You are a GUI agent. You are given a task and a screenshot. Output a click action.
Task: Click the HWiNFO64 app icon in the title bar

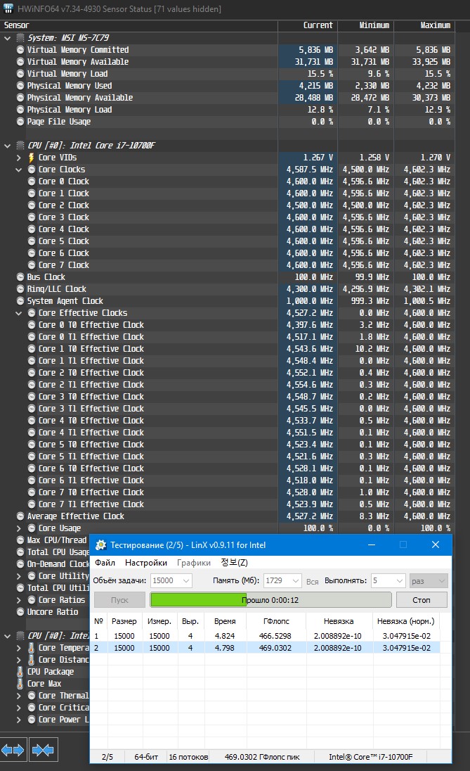pyautogui.click(x=8, y=8)
